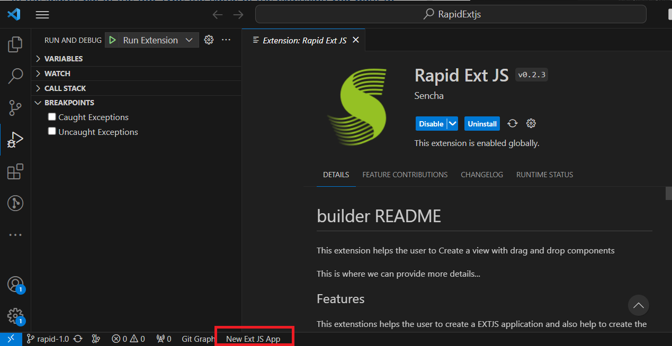672x346 pixels.
Task: Click New Ext JS App in status bar
Action: point(253,339)
